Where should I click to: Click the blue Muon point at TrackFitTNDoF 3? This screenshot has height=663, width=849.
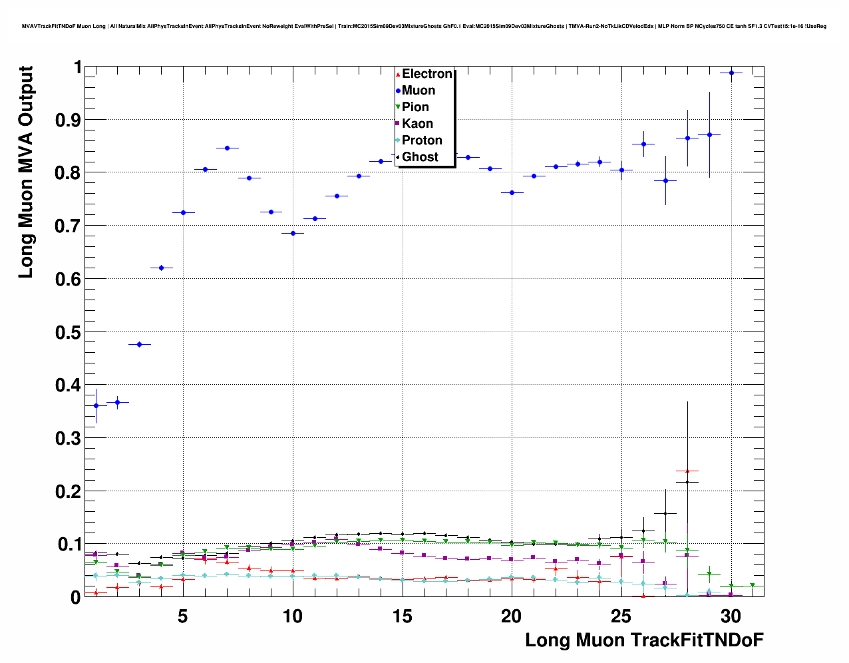(139, 344)
